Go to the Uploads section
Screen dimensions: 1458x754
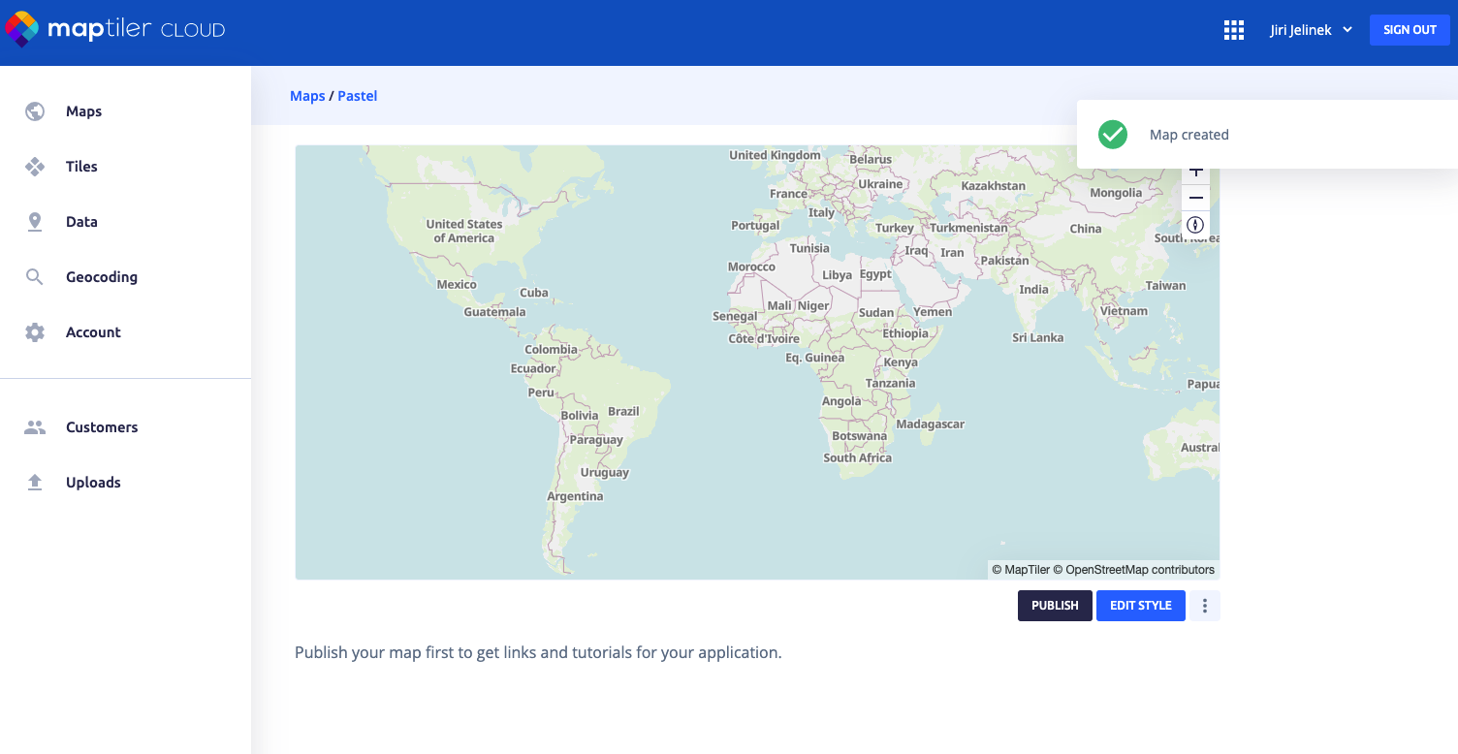tap(93, 483)
